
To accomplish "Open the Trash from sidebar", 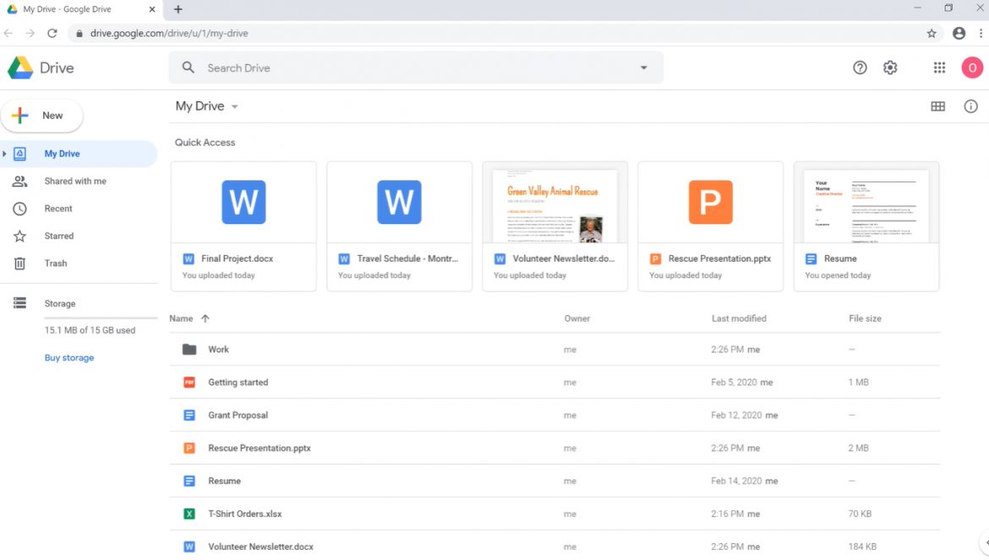I will click(19, 263).
